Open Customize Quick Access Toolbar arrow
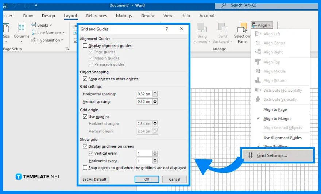The height and width of the screenshot is (194, 321). click(36, 5)
